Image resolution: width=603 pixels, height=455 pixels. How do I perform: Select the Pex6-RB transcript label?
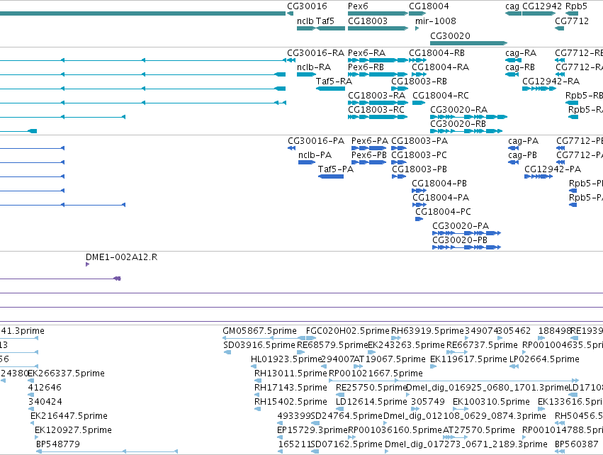(x=366, y=67)
